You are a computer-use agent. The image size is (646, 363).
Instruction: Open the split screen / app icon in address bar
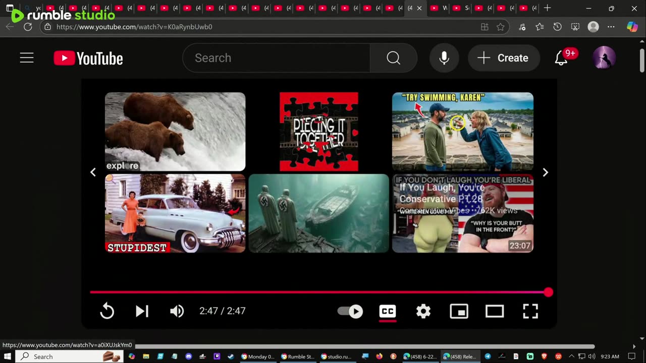[484, 27]
